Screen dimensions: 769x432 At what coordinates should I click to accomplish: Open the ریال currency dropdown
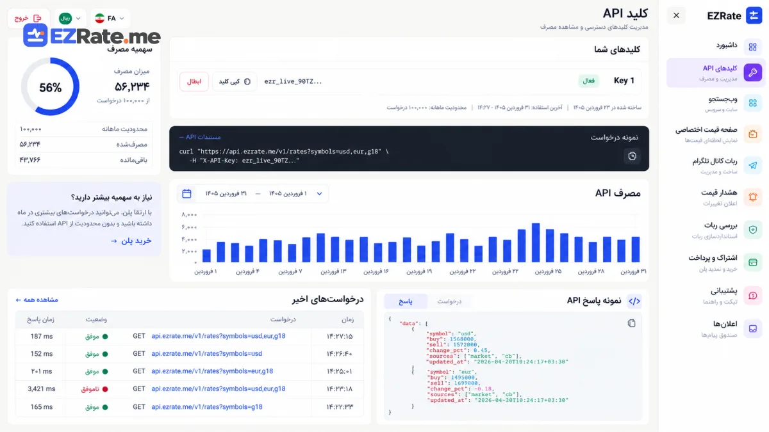click(70, 19)
